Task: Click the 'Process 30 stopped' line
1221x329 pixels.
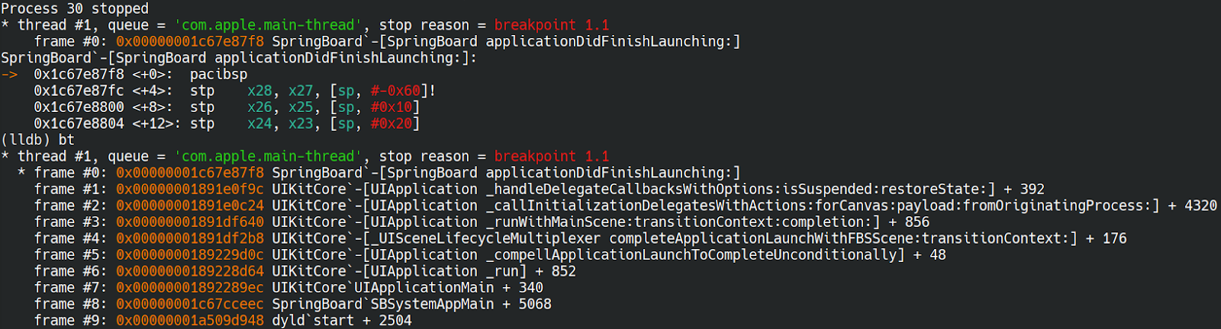Action: point(75,8)
